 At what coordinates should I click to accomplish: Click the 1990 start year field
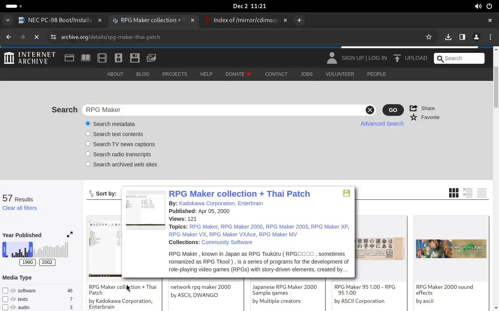[x=27, y=262]
